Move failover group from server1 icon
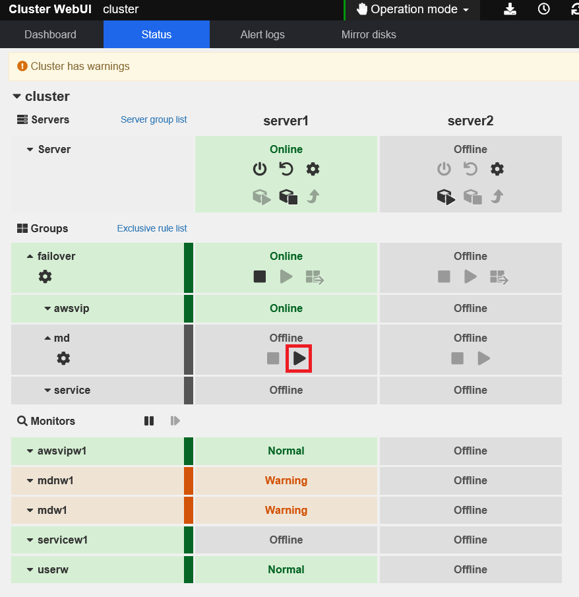Image resolution: width=579 pixels, height=597 pixels. (x=314, y=276)
